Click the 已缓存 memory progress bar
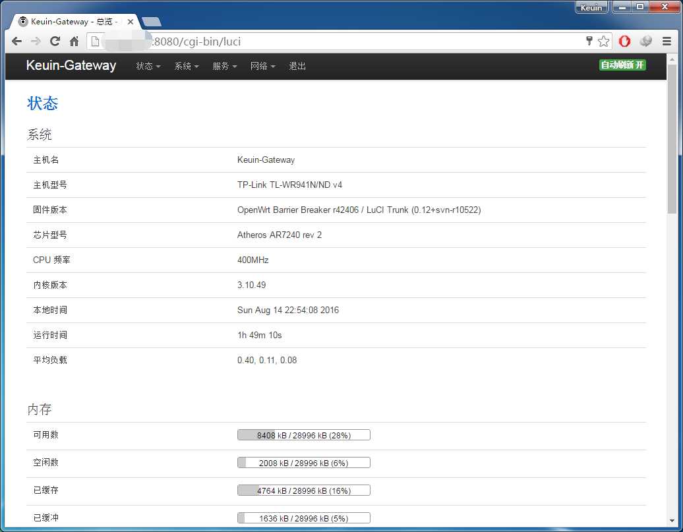The width and height of the screenshot is (683, 532). (304, 490)
